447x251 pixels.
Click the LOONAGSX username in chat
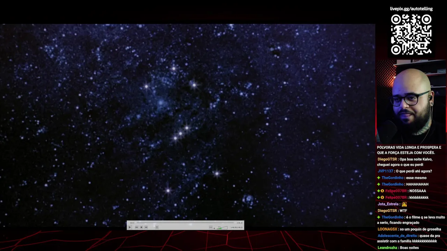pyautogui.click(x=387, y=229)
